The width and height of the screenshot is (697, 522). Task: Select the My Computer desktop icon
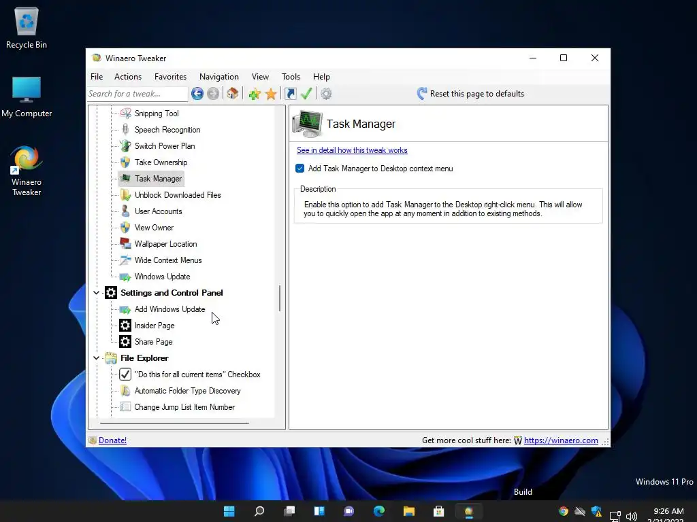tap(27, 97)
